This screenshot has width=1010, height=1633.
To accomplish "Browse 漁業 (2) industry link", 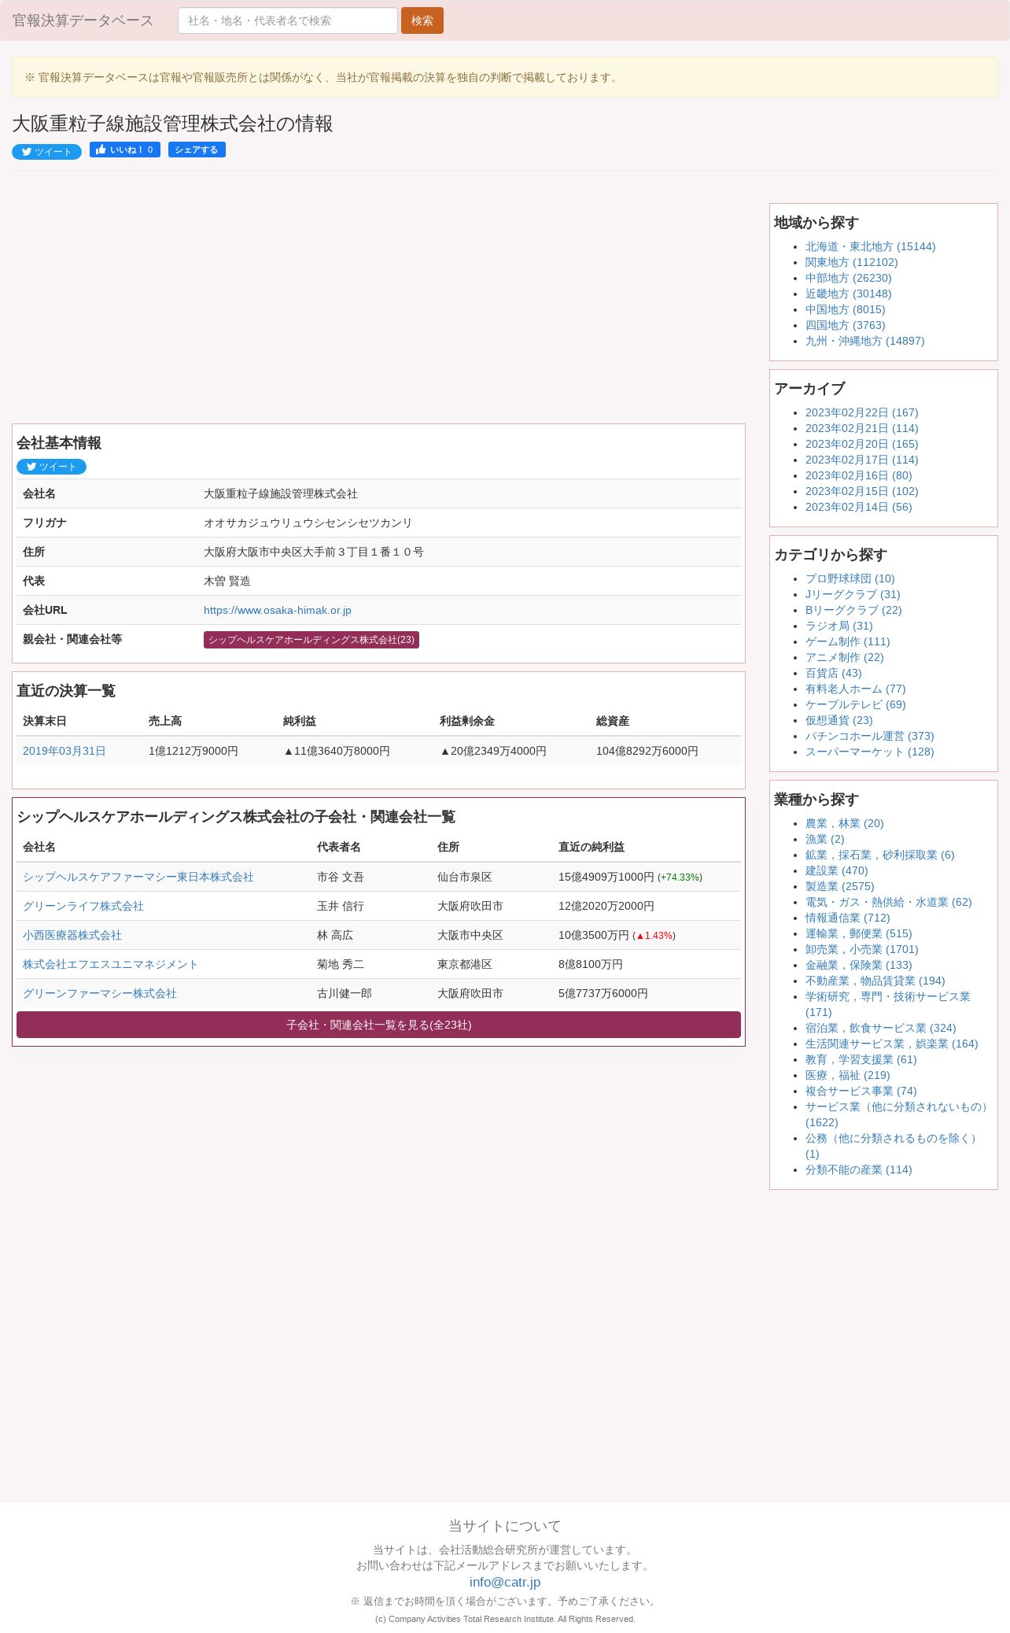I will point(824,839).
